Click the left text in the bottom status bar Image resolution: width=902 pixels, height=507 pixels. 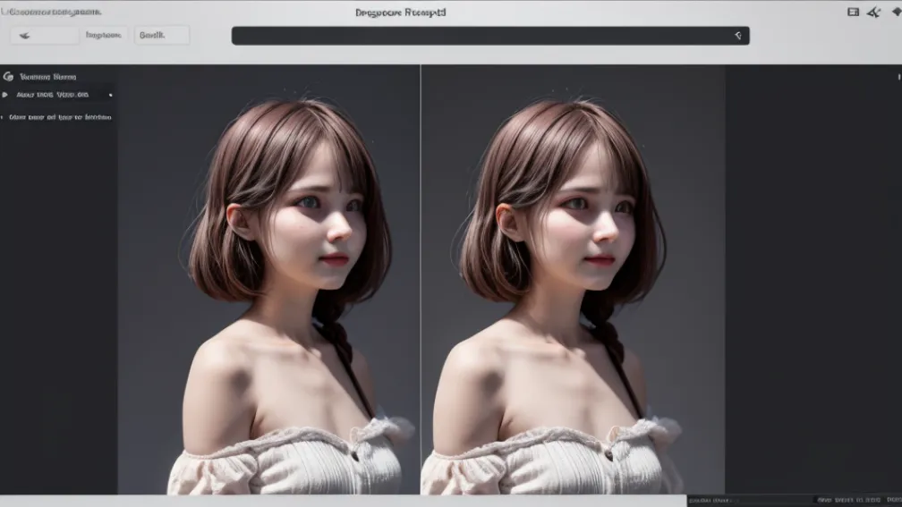point(711,501)
